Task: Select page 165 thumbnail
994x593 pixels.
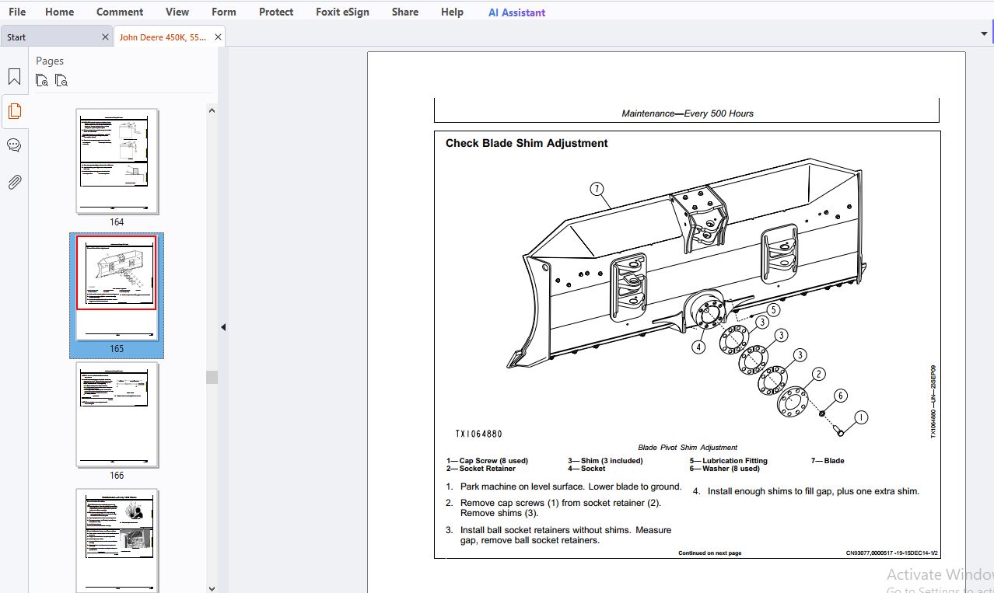Action: coord(117,288)
